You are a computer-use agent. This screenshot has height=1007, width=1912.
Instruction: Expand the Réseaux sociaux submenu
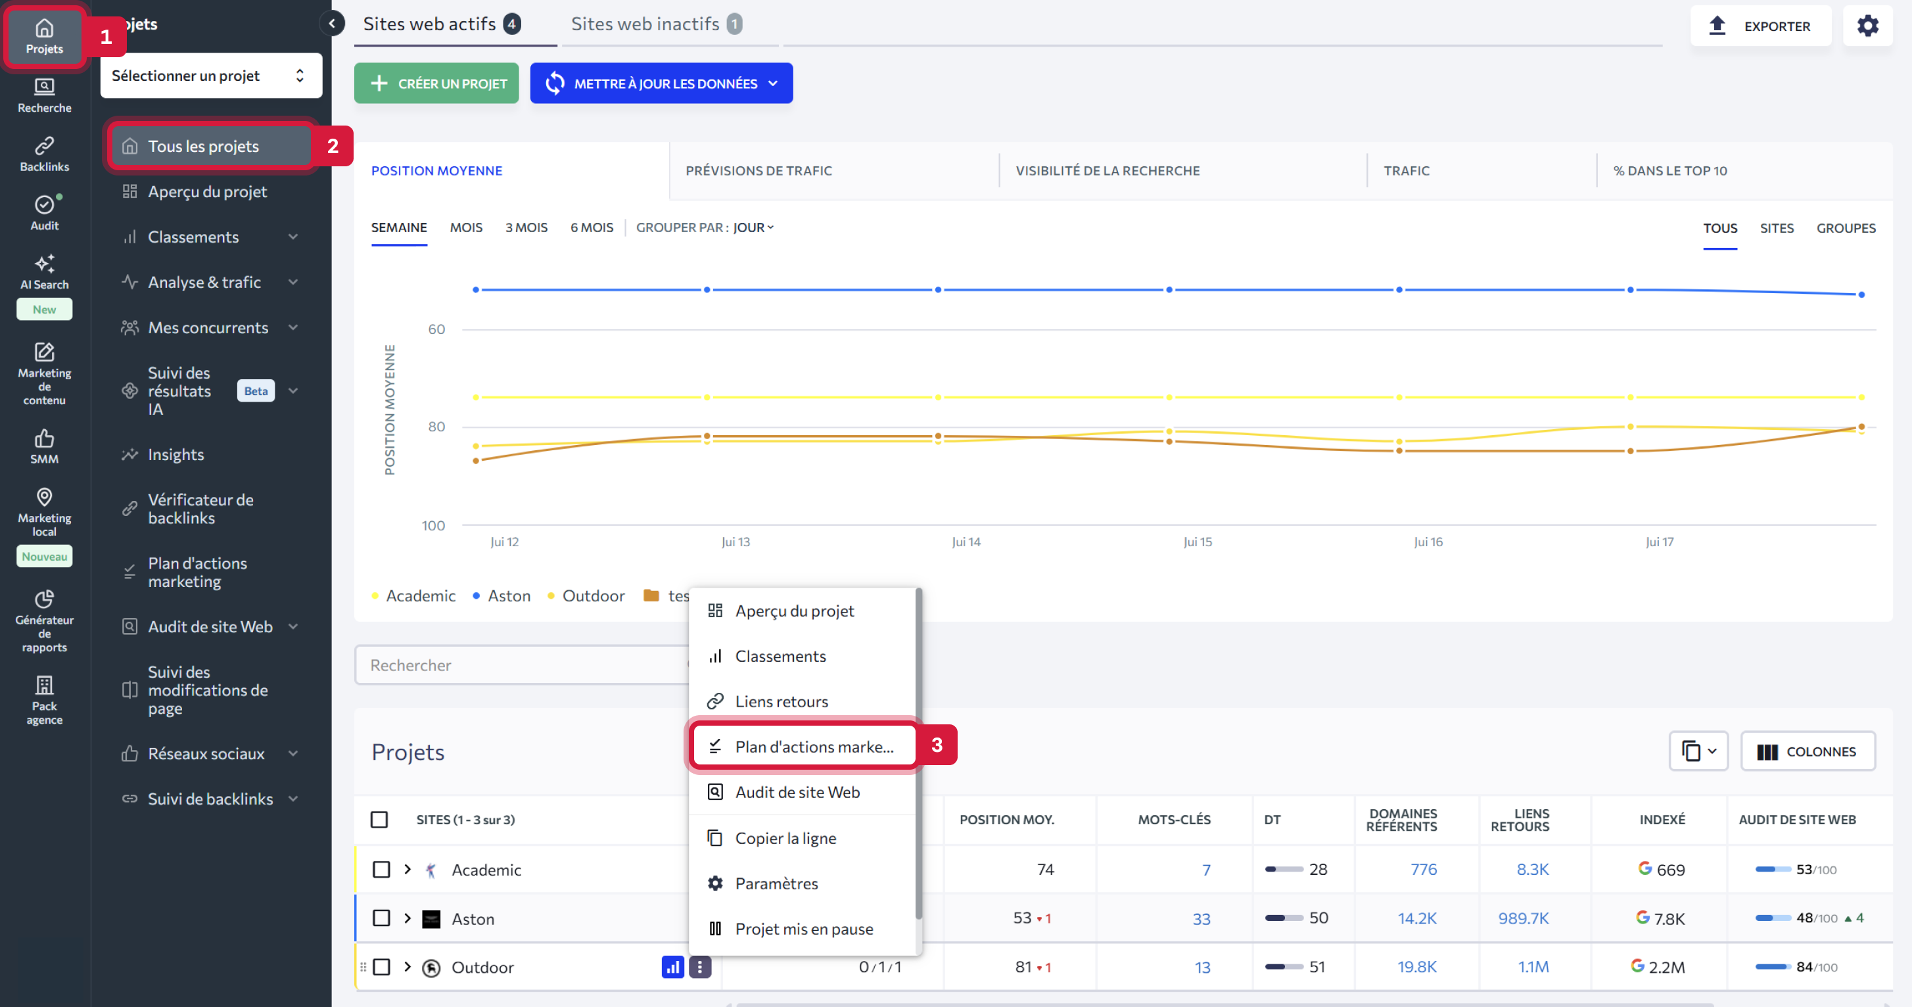coord(294,753)
